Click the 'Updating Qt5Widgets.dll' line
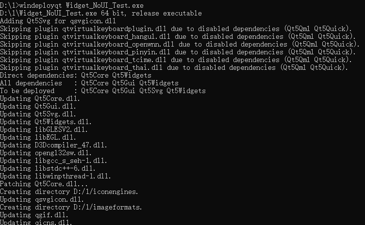 tap(46, 122)
